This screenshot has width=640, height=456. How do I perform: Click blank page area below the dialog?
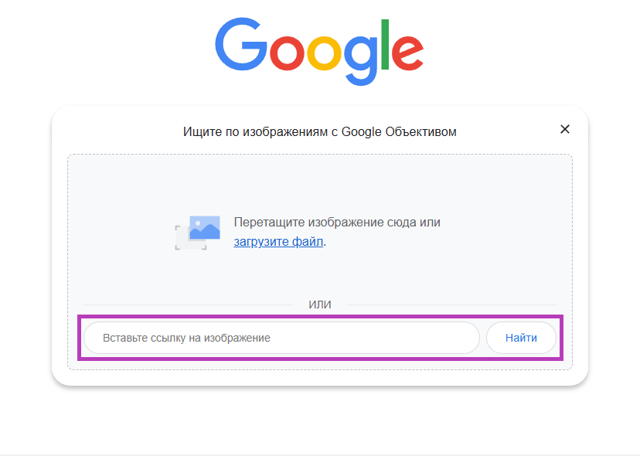click(320, 421)
